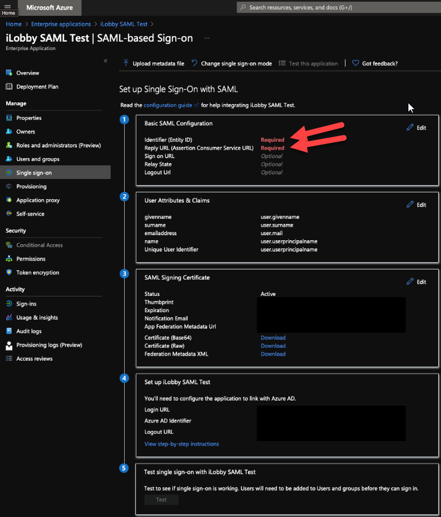Screen dimensions: 441x517
Task: Download Federation Metadata XML
Action: (273, 354)
